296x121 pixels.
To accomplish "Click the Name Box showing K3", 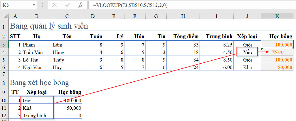I will point(18,5).
